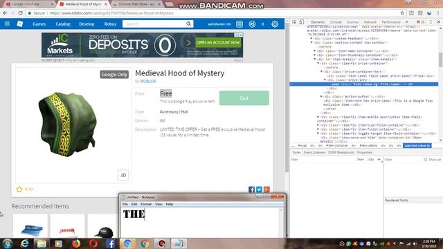Click the DevTools error count indicator
This screenshot has width=443, height=249.
pos(420,22)
